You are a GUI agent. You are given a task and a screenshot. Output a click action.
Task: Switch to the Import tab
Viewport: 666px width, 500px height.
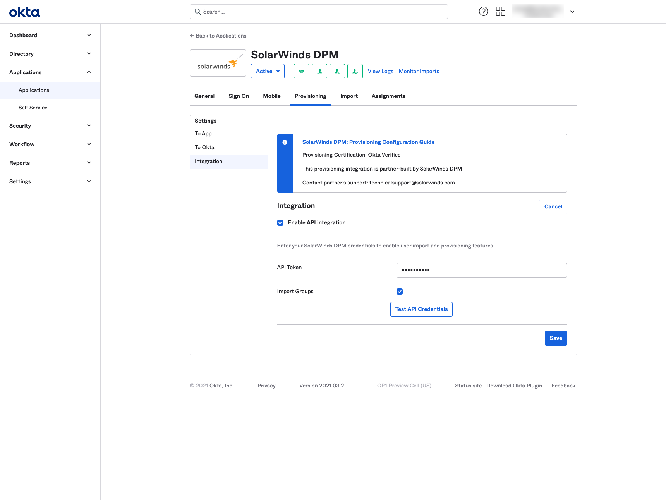click(349, 96)
